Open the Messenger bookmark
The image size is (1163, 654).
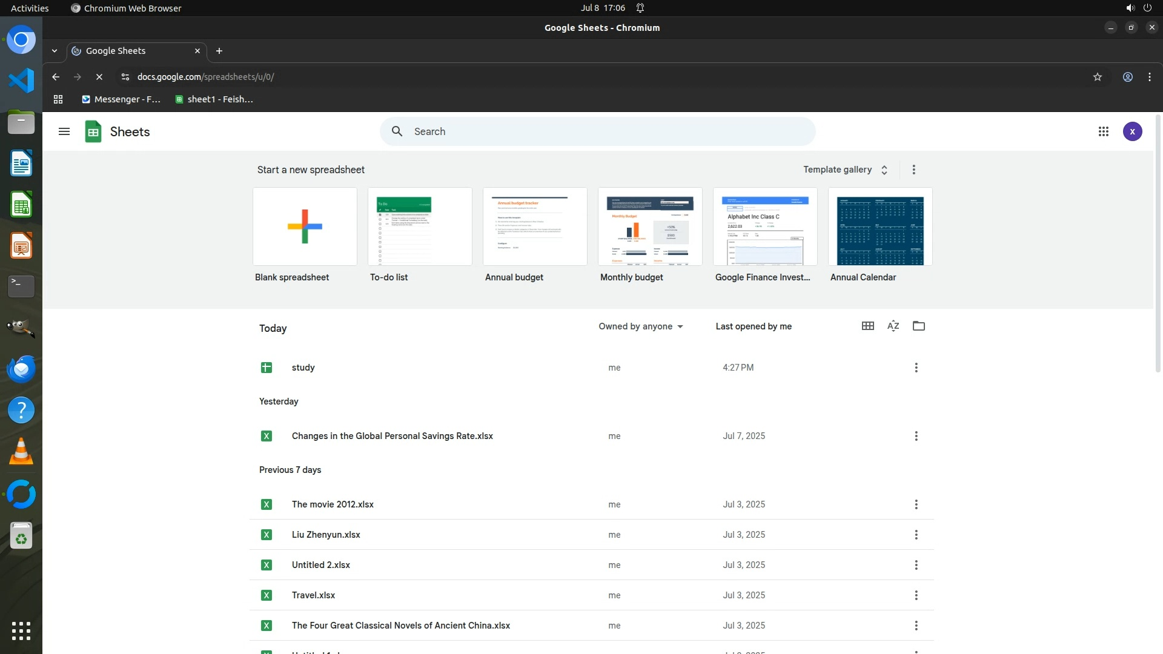click(121, 99)
